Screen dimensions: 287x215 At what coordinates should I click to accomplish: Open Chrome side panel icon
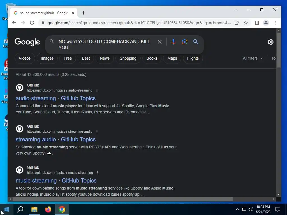pyautogui.click(x=257, y=23)
